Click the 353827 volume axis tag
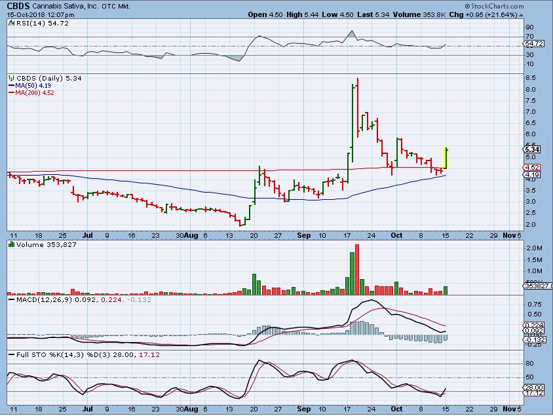Image resolution: width=553 pixels, height=416 pixels. point(537,286)
